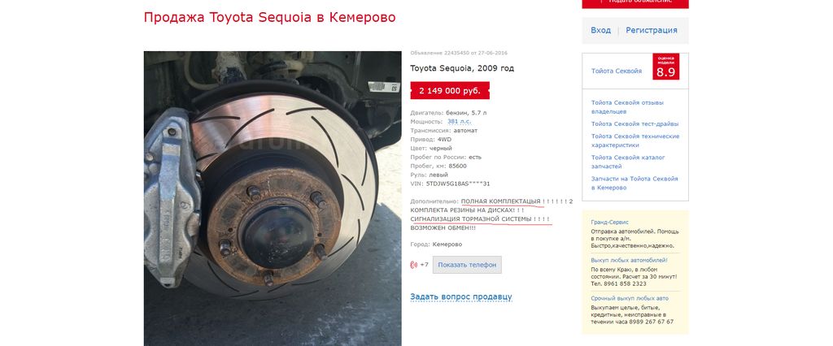Open Тойота Секвойя каталог запчастей link
Screen dimensions: 833x346
click(628, 162)
